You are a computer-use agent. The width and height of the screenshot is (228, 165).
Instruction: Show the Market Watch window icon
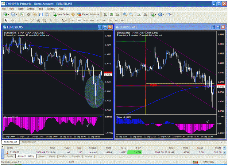[22, 14]
